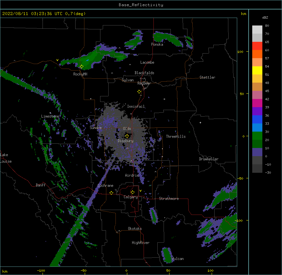The height and width of the screenshot is (275, 282).
Task: Select the Lacombe town label
Action: 147,62
